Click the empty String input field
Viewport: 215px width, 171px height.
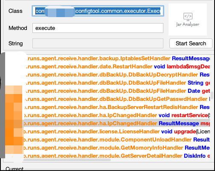(98, 44)
